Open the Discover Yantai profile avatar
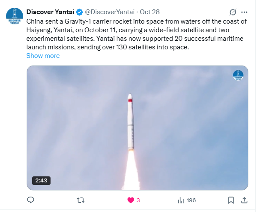Image resolution: width=266 pixels, height=212 pixels. coord(15,15)
